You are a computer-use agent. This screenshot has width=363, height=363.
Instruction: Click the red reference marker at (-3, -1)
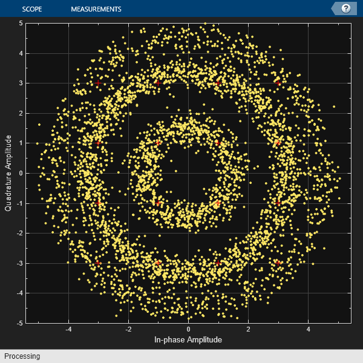(x=98, y=203)
